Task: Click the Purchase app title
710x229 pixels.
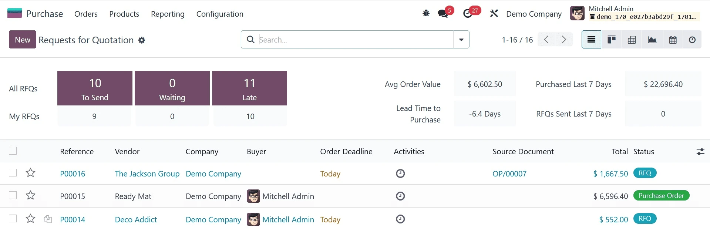Action: click(45, 14)
